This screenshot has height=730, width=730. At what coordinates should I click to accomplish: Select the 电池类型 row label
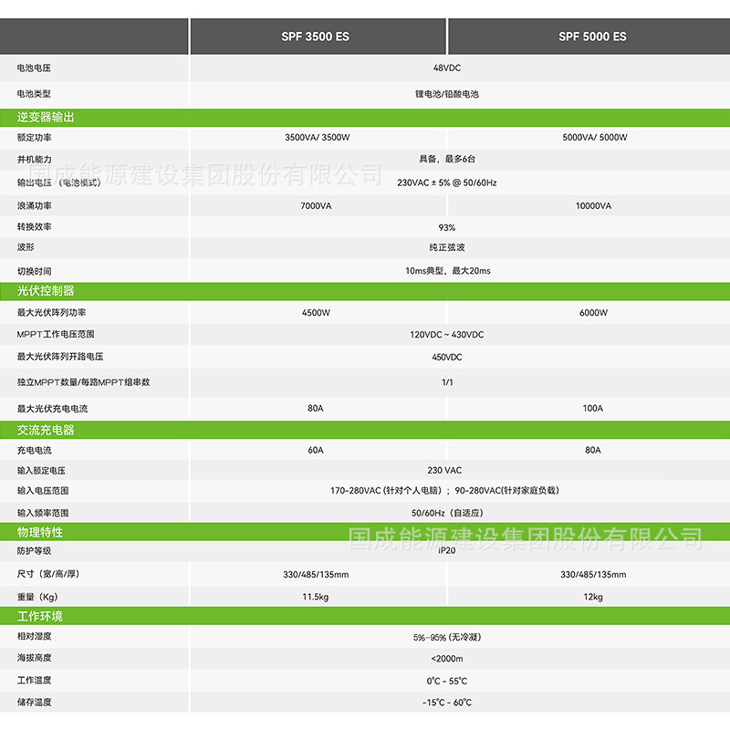click(x=34, y=94)
